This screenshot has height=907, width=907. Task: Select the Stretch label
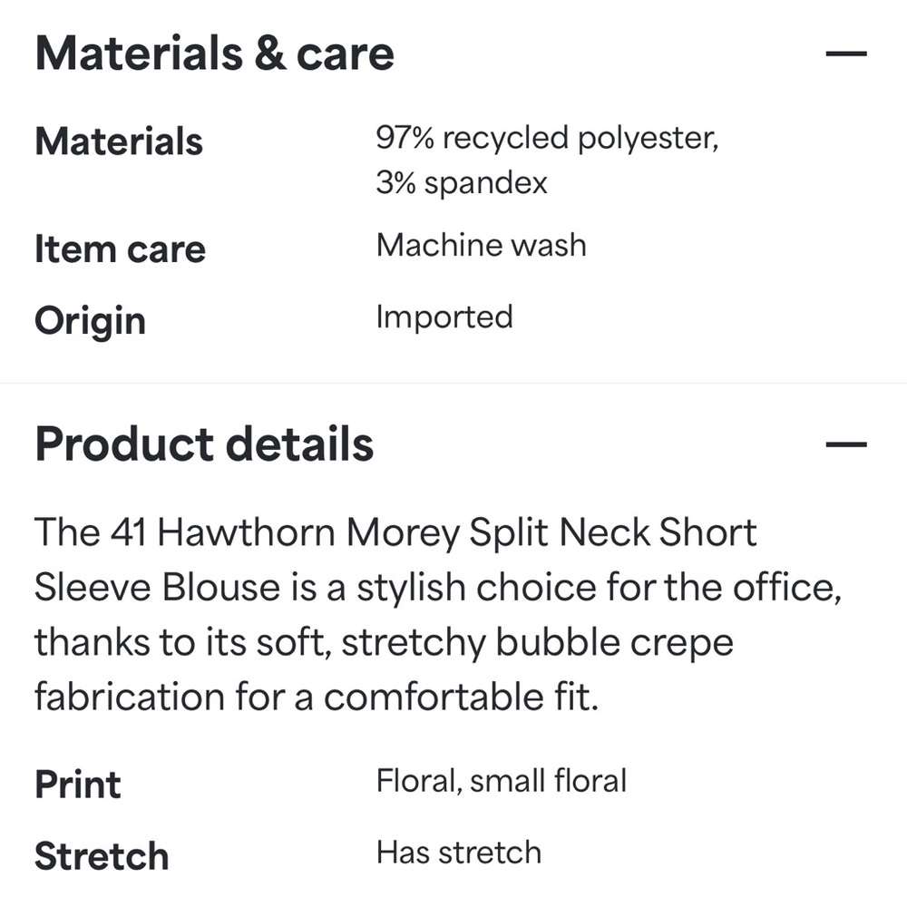(x=102, y=856)
